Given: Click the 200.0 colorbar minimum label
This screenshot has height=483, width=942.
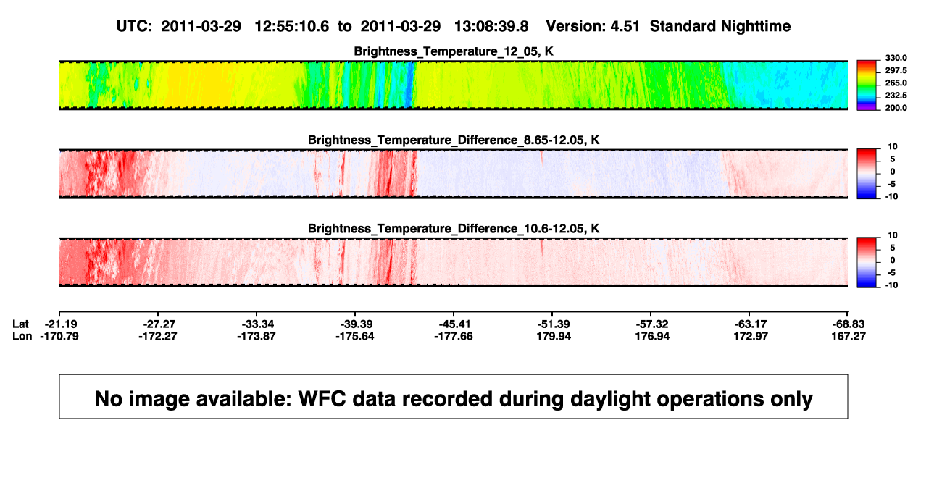Looking at the screenshot, I should tap(897, 107).
